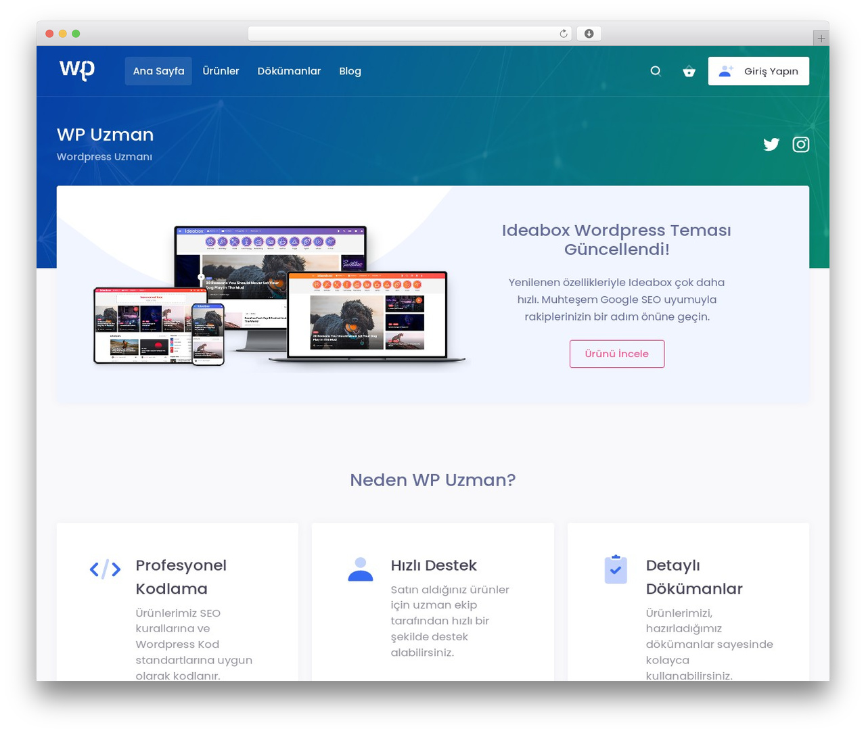Image resolution: width=866 pixels, height=733 pixels.
Task: Click the Ürünlerimiz SEO kurallarına description text
Action: pyautogui.click(x=193, y=644)
